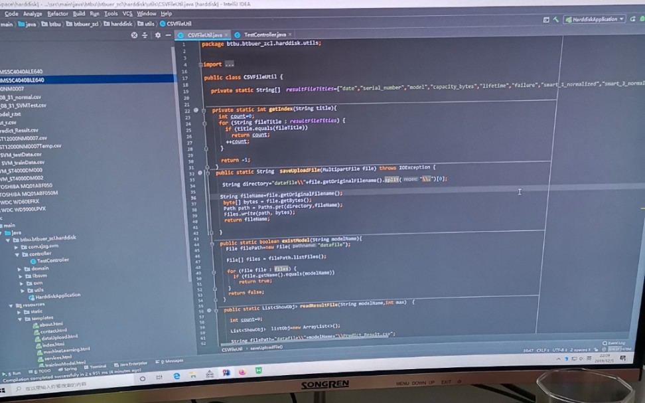Expand the libsvm folder

coord(20,277)
